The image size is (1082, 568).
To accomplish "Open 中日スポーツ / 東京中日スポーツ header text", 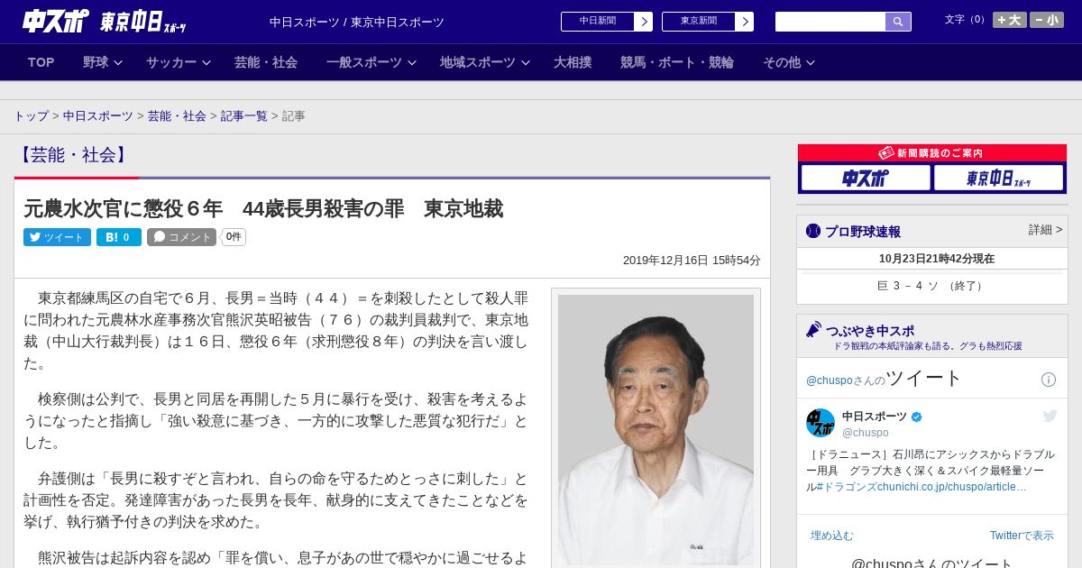I will pyautogui.click(x=357, y=23).
